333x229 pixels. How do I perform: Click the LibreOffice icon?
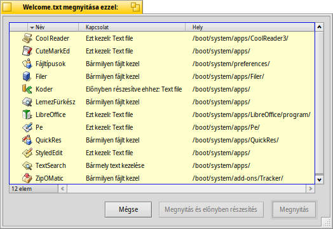click(x=27, y=114)
